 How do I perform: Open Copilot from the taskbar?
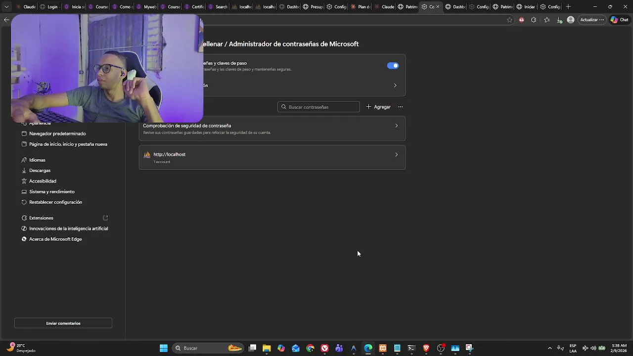pyautogui.click(x=281, y=348)
